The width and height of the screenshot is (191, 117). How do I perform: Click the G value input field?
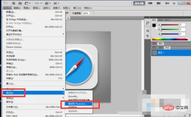[182, 29]
